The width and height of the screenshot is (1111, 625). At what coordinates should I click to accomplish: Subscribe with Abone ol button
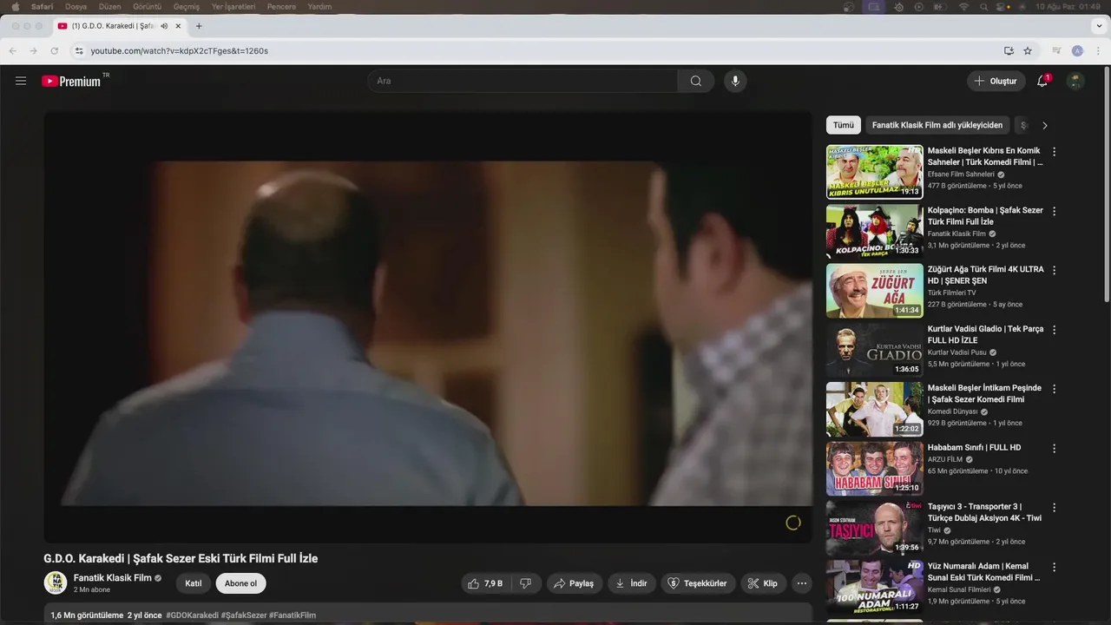tap(241, 583)
